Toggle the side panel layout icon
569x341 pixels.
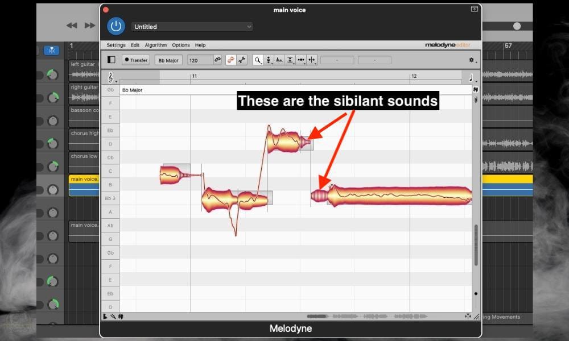[112, 60]
